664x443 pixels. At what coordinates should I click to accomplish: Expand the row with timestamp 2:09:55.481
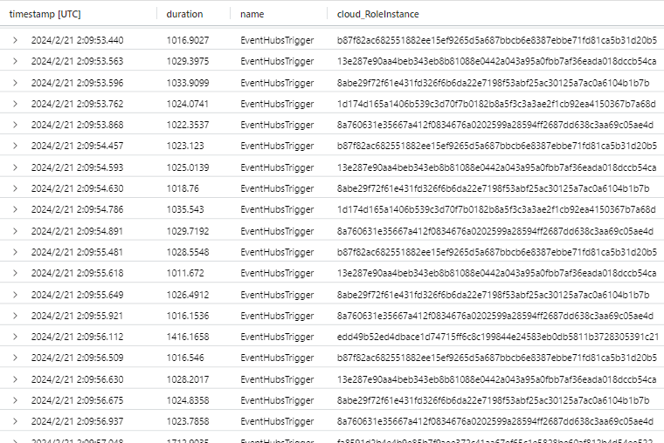tap(15, 251)
